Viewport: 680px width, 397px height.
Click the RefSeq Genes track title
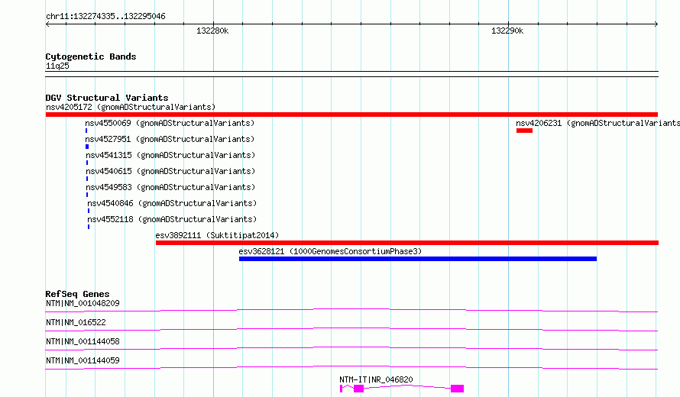(77, 294)
